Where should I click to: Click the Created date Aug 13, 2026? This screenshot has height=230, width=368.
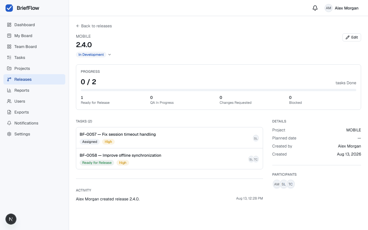pyautogui.click(x=349, y=154)
